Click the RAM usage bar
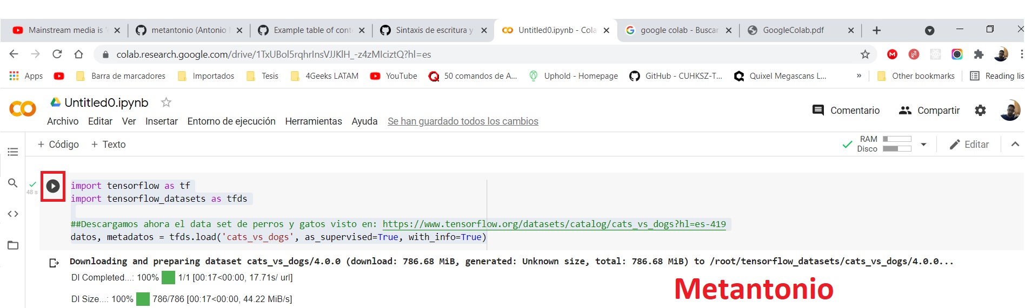Image resolution: width=1025 pixels, height=308 pixels. tap(897, 139)
